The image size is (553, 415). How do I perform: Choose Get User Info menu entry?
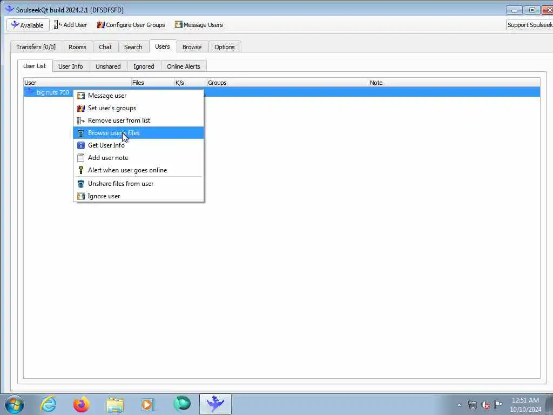tap(139, 145)
